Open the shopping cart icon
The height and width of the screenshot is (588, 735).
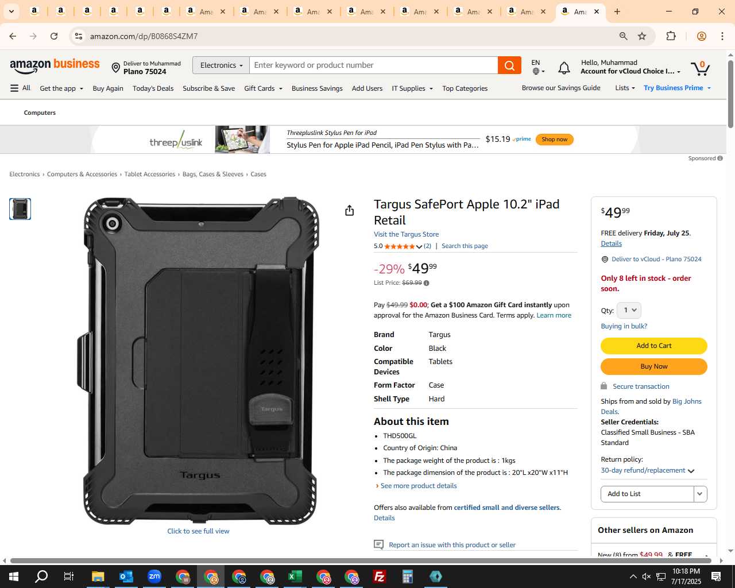[x=701, y=68]
